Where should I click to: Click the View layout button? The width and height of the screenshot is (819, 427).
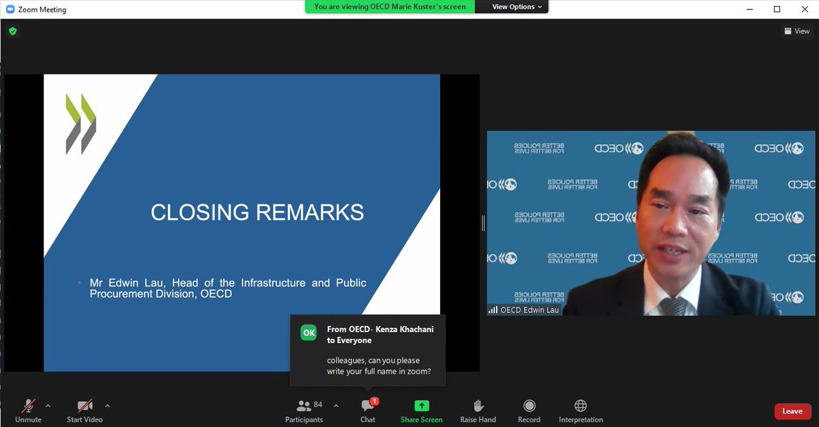click(797, 31)
